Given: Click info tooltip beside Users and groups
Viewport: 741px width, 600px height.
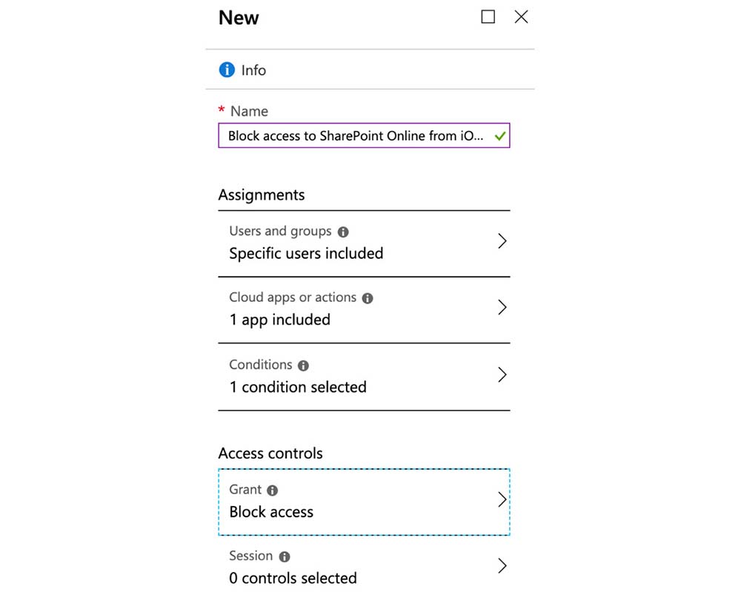Looking at the screenshot, I should (x=343, y=232).
